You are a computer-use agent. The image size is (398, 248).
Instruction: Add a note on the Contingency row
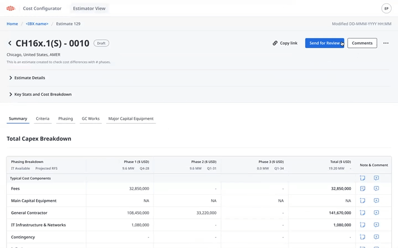[x=363, y=237]
